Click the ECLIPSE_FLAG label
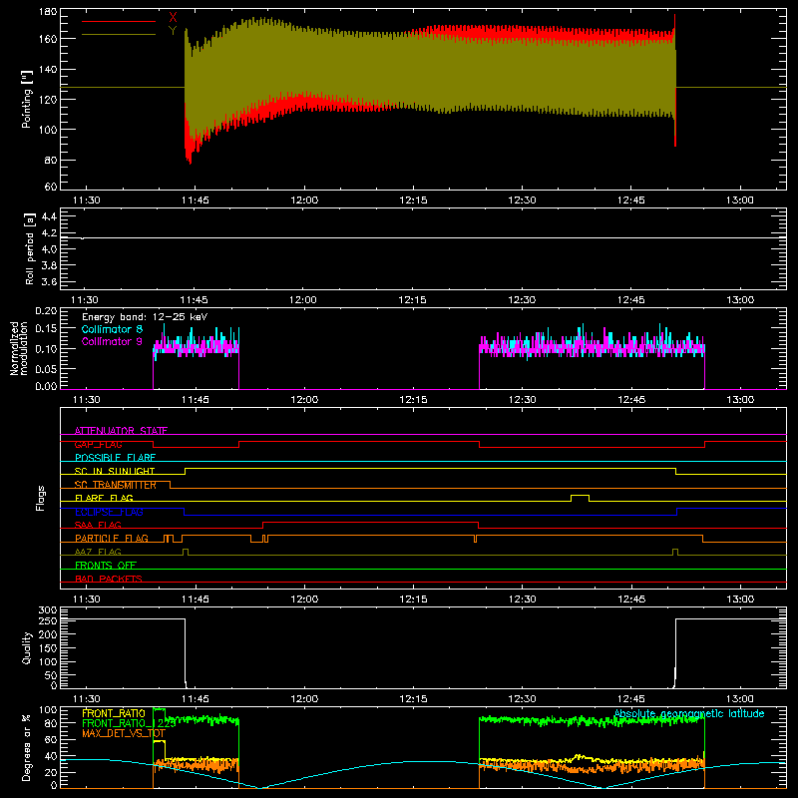This screenshot has width=798, height=798. click(109, 512)
